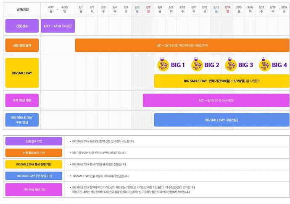
Task: Click the blue BIG SMILE DAY 쿠폰 발급 timeline bar
Action: click(221, 120)
